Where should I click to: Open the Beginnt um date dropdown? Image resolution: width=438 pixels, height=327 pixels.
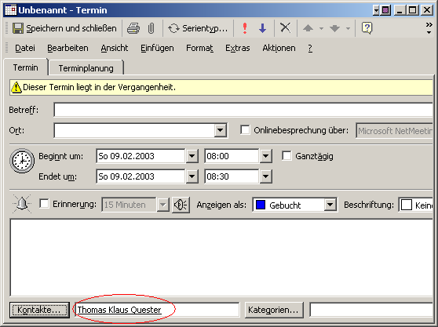192,156
